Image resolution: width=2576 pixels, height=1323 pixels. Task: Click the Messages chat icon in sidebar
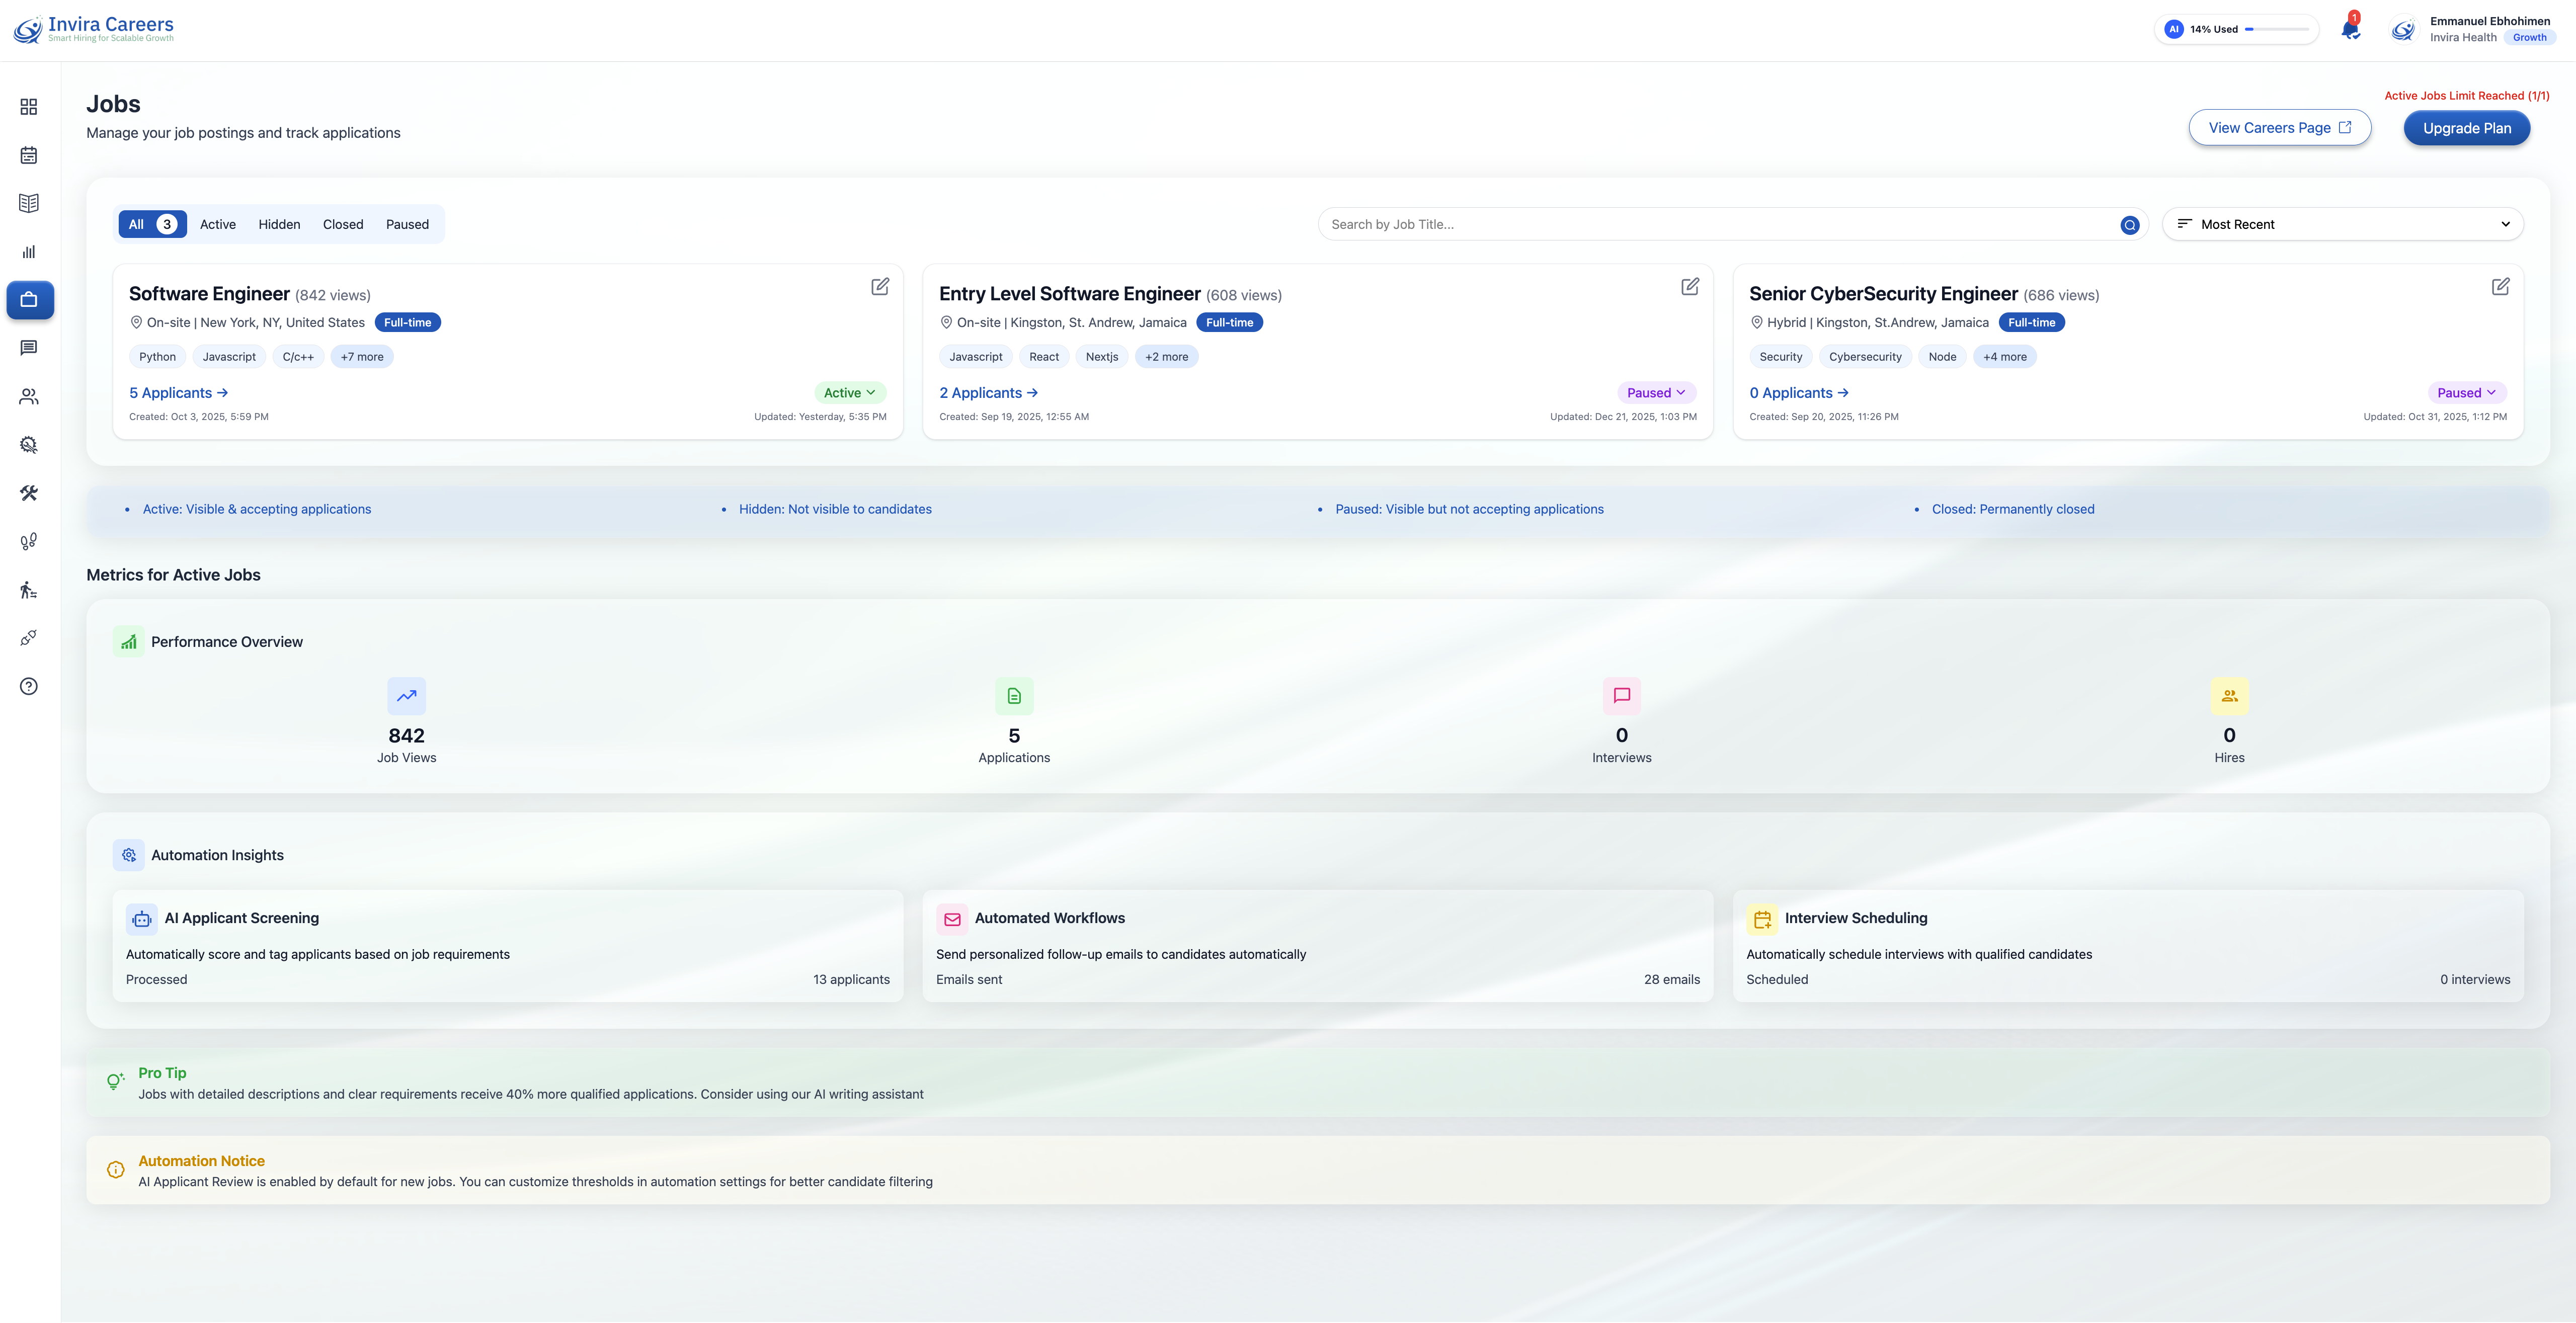[29, 347]
